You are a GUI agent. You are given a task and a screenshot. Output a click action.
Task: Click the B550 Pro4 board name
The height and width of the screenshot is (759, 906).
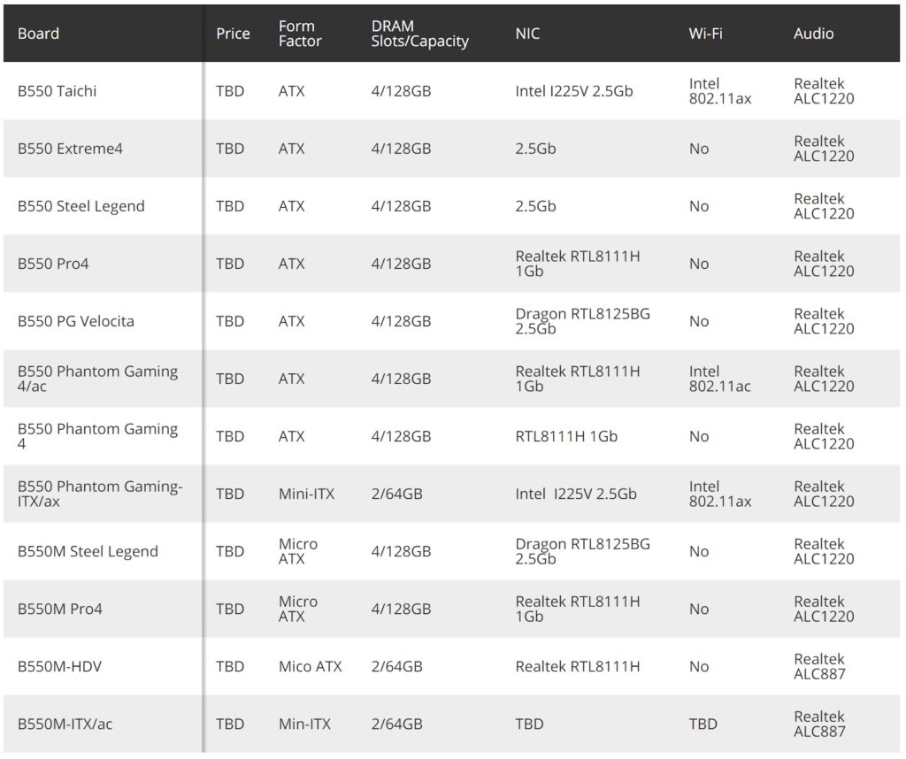(53, 264)
